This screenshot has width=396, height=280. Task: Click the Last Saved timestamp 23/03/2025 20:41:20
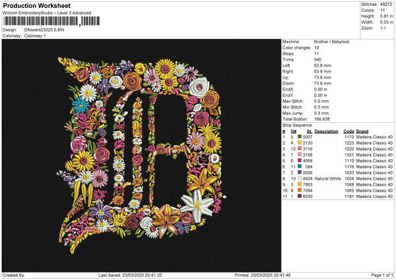pos(142,275)
